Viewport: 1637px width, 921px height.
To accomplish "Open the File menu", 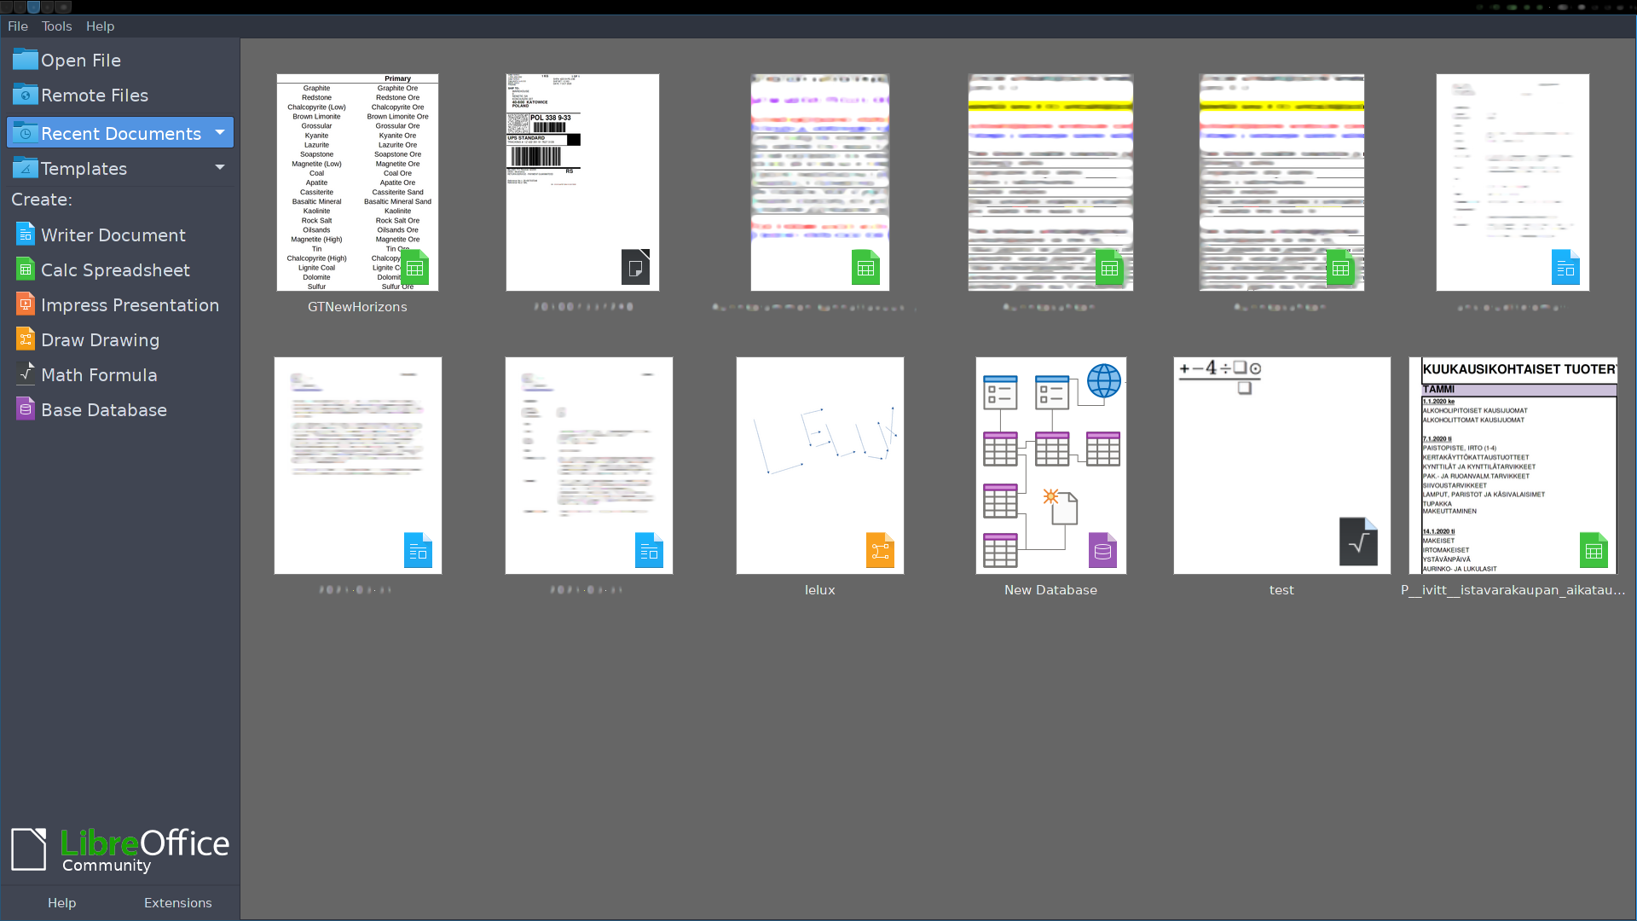I will pos(18,26).
